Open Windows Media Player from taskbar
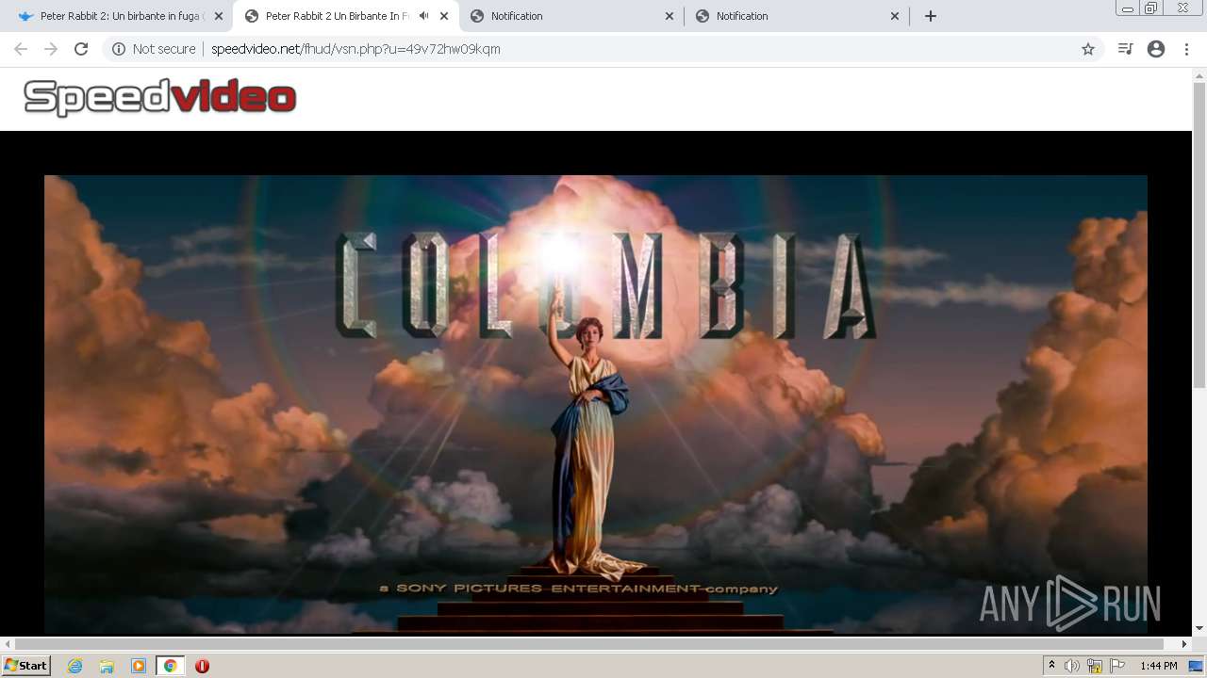The image size is (1207, 678). point(139,666)
